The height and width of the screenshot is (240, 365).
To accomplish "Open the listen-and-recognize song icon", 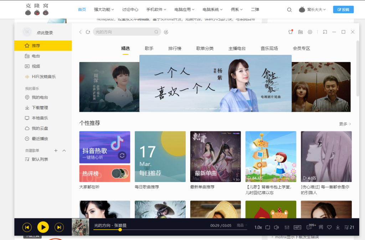I will (x=166, y=32).
